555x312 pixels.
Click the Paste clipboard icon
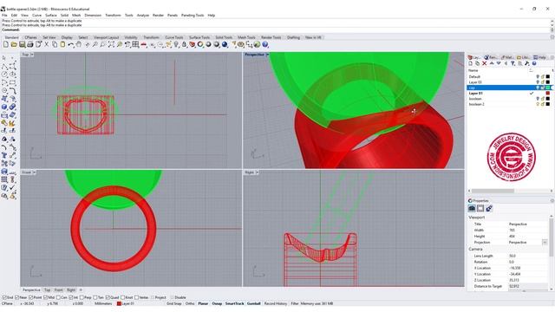pyautogui.click(x=62, y=44)
